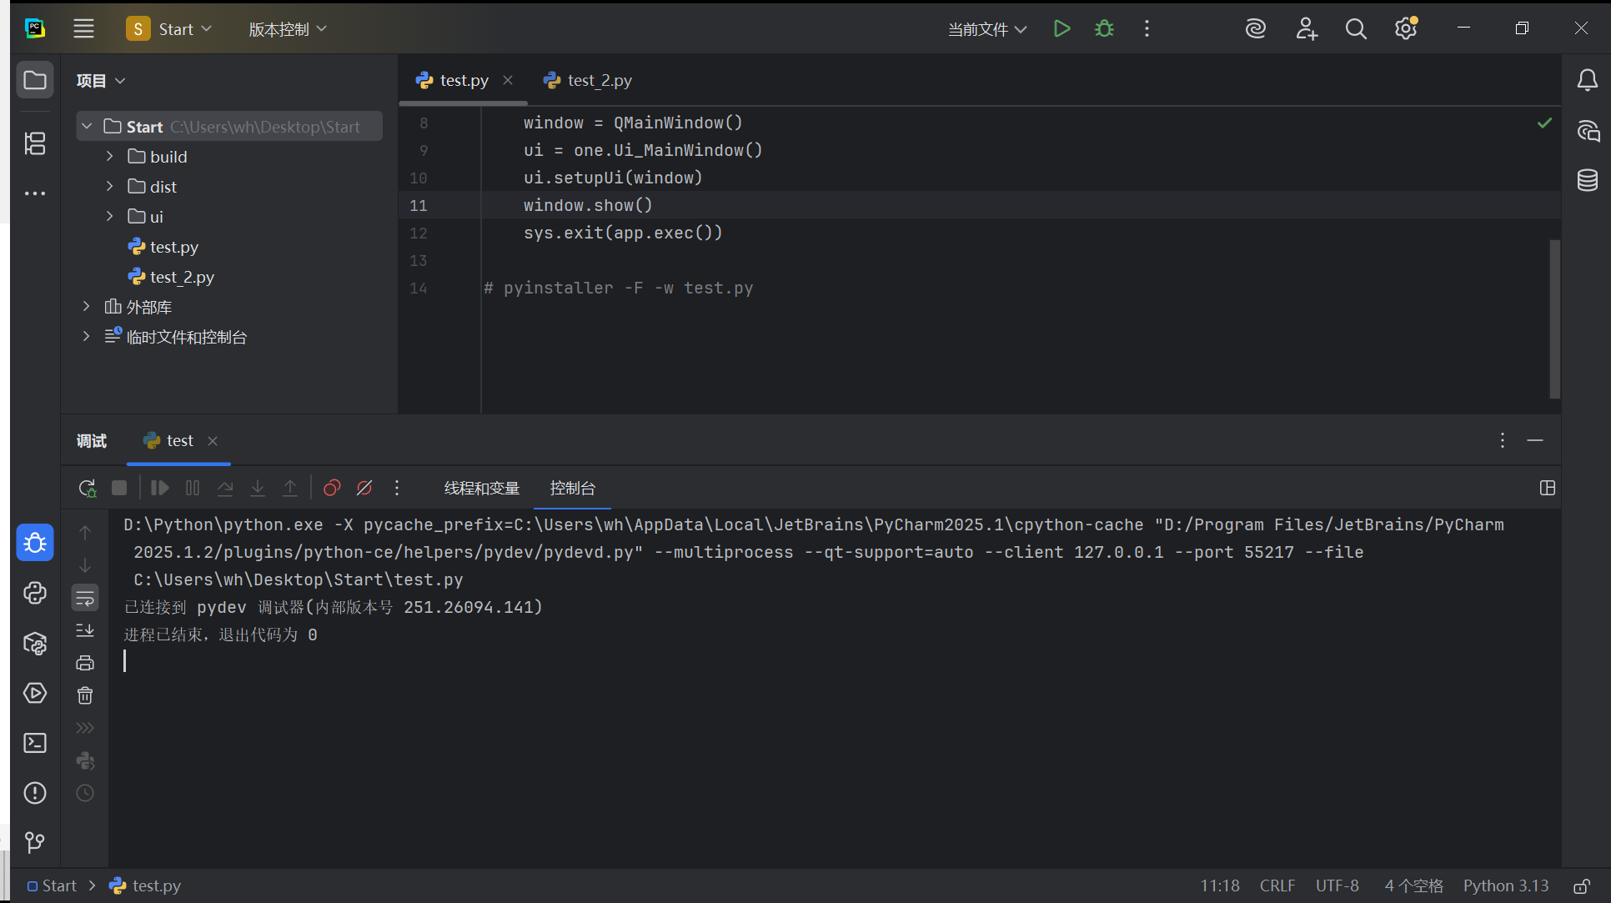Click the editor vertical scrollbar

tap(1554, 319)
